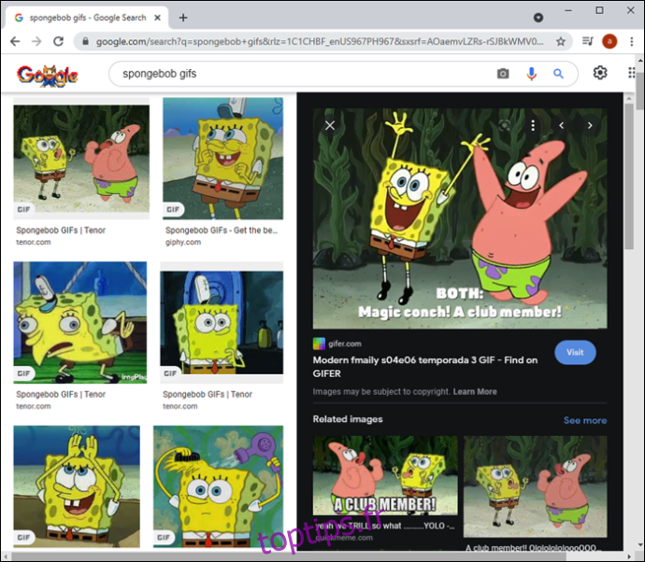645x562 pixels.
Task: Click the preview panel vertical scrollbar
Action: [x=629, y=176]
